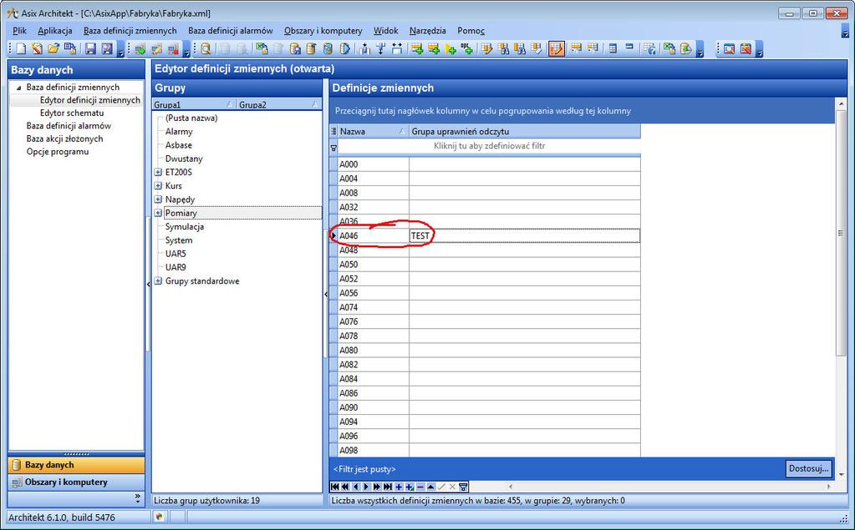Expand the ET200S group
The image size is (855, 530).
point(158,172)
